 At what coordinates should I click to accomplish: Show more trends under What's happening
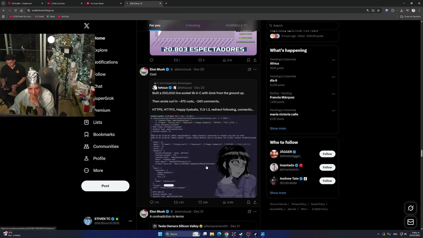coord(278,128)
